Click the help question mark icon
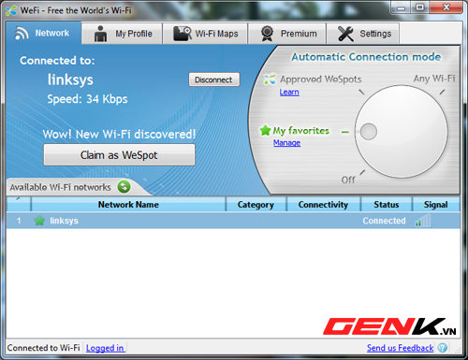This screenshot has width=468, height=360. pyautogui.click(x=443, y=348)
